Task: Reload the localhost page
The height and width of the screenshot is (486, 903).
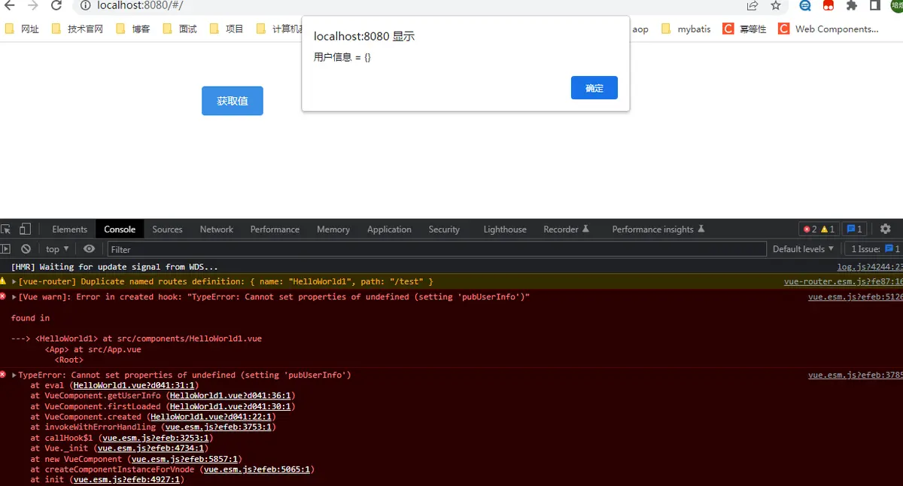Action: 56,5
